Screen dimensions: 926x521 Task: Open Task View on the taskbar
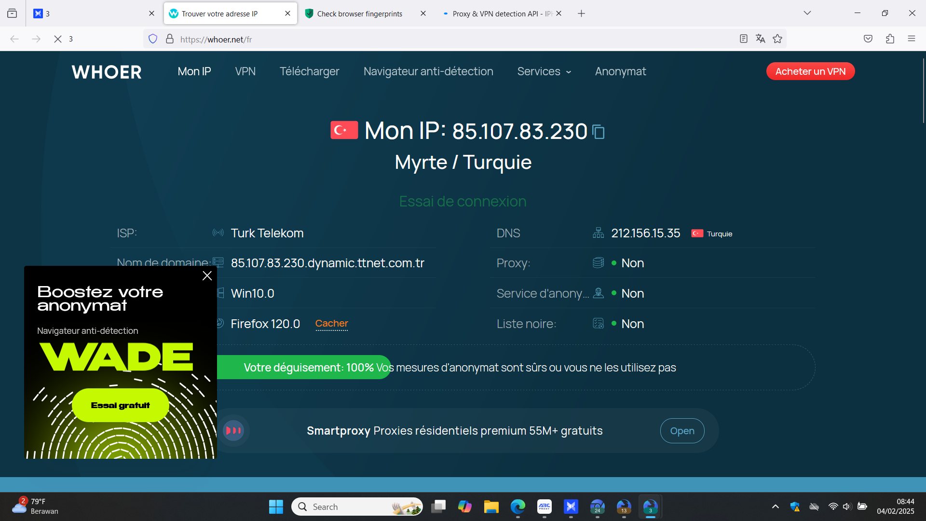[x=438, y=507]
